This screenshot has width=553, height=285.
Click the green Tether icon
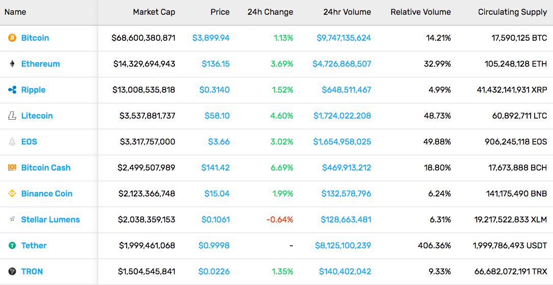12,245
